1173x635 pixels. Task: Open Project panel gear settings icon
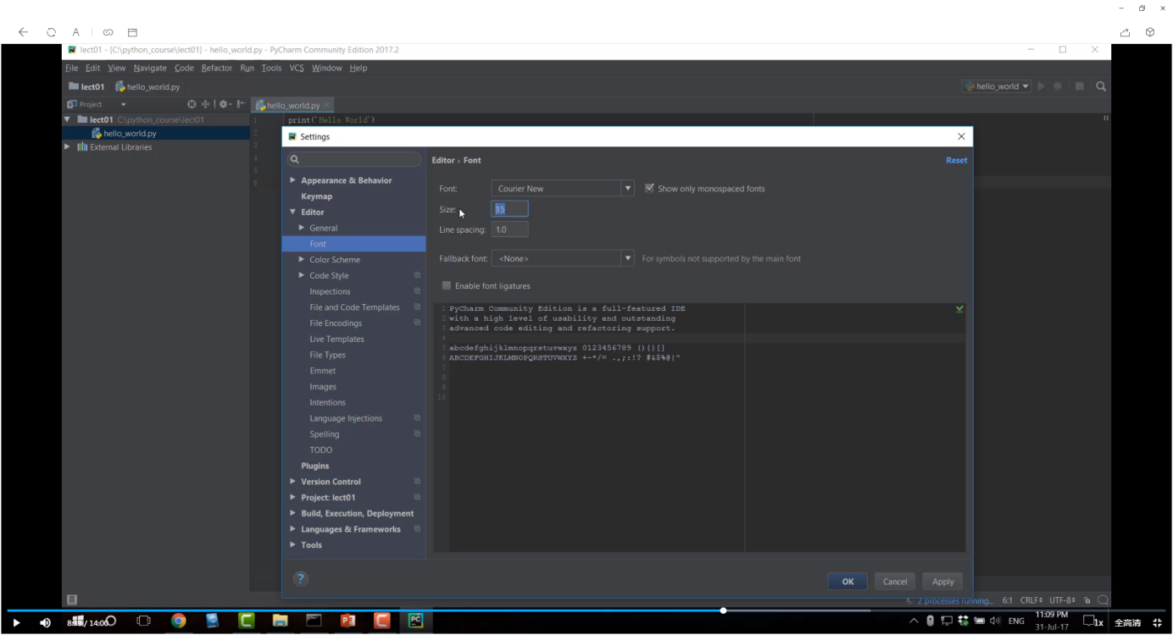(x=224, y=104)
